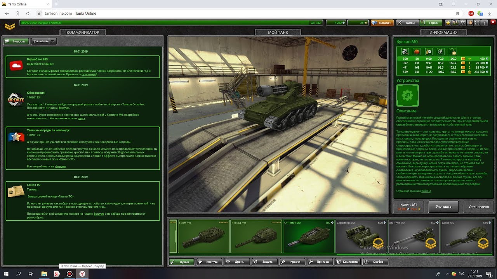Open the ABP extension icon
Image resolution: width=497 pixels, height=279 pixels.
[x=471, y=13]
